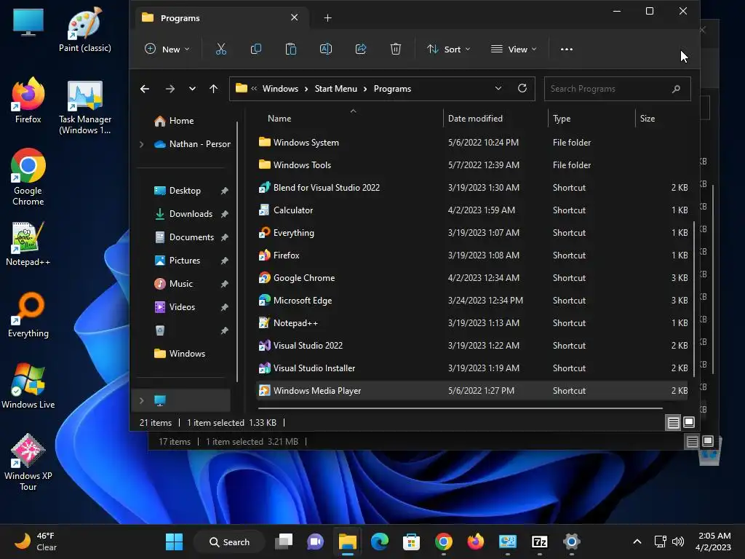This screenshot has width=745, height=559.
Task: Click the Rename icon in toolbar
Action: (326, 49)
